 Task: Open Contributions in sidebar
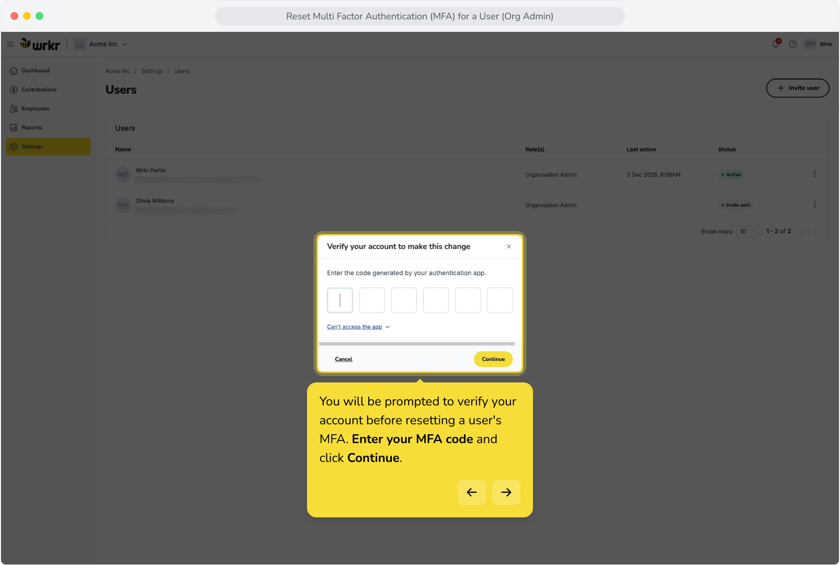pyautogui.click(x=48, y=89)
